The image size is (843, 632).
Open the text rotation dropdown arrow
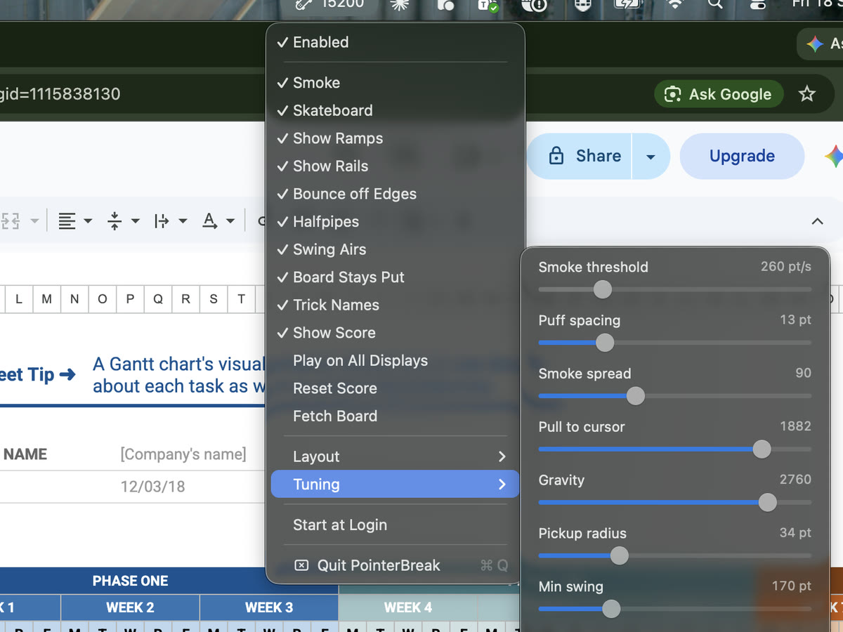(230, 221)
